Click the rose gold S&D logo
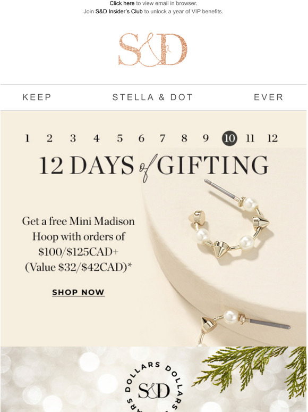The width and height of the screenshot is (308, 412). 153,49
